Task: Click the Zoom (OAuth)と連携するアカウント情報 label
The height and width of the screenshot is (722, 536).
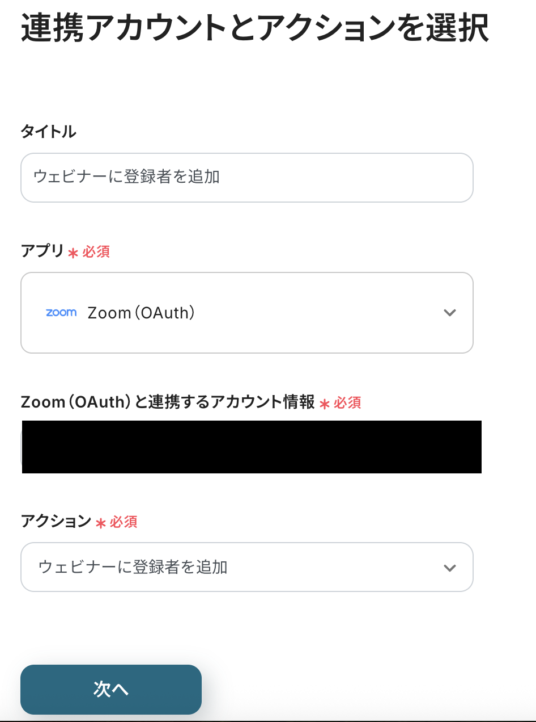Action: tap(168, 402)
